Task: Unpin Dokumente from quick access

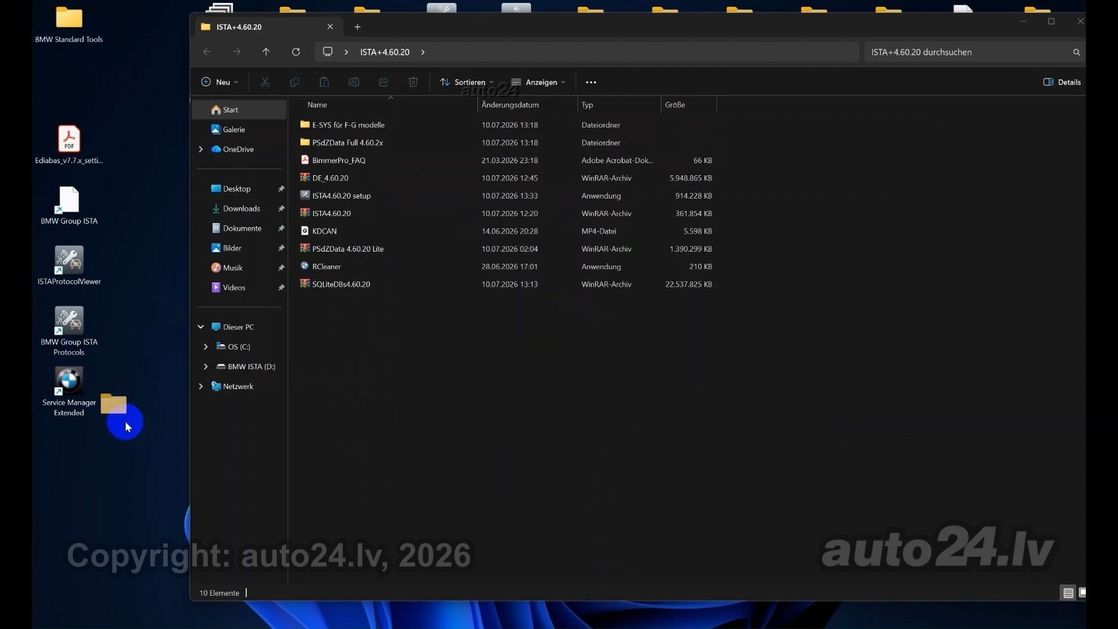Action: coord(281,228)
